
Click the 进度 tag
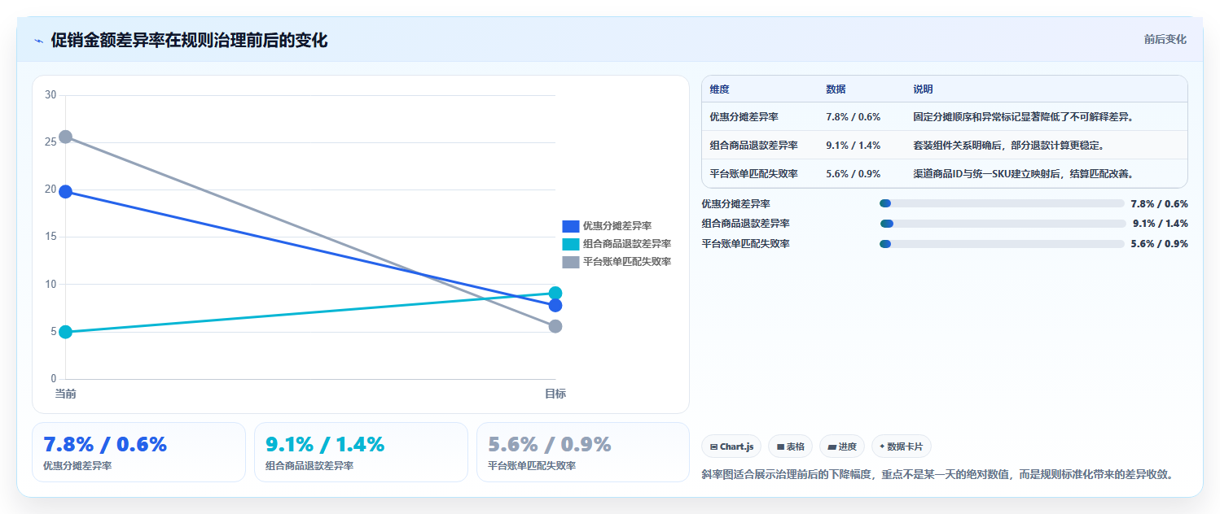point(842,446)
